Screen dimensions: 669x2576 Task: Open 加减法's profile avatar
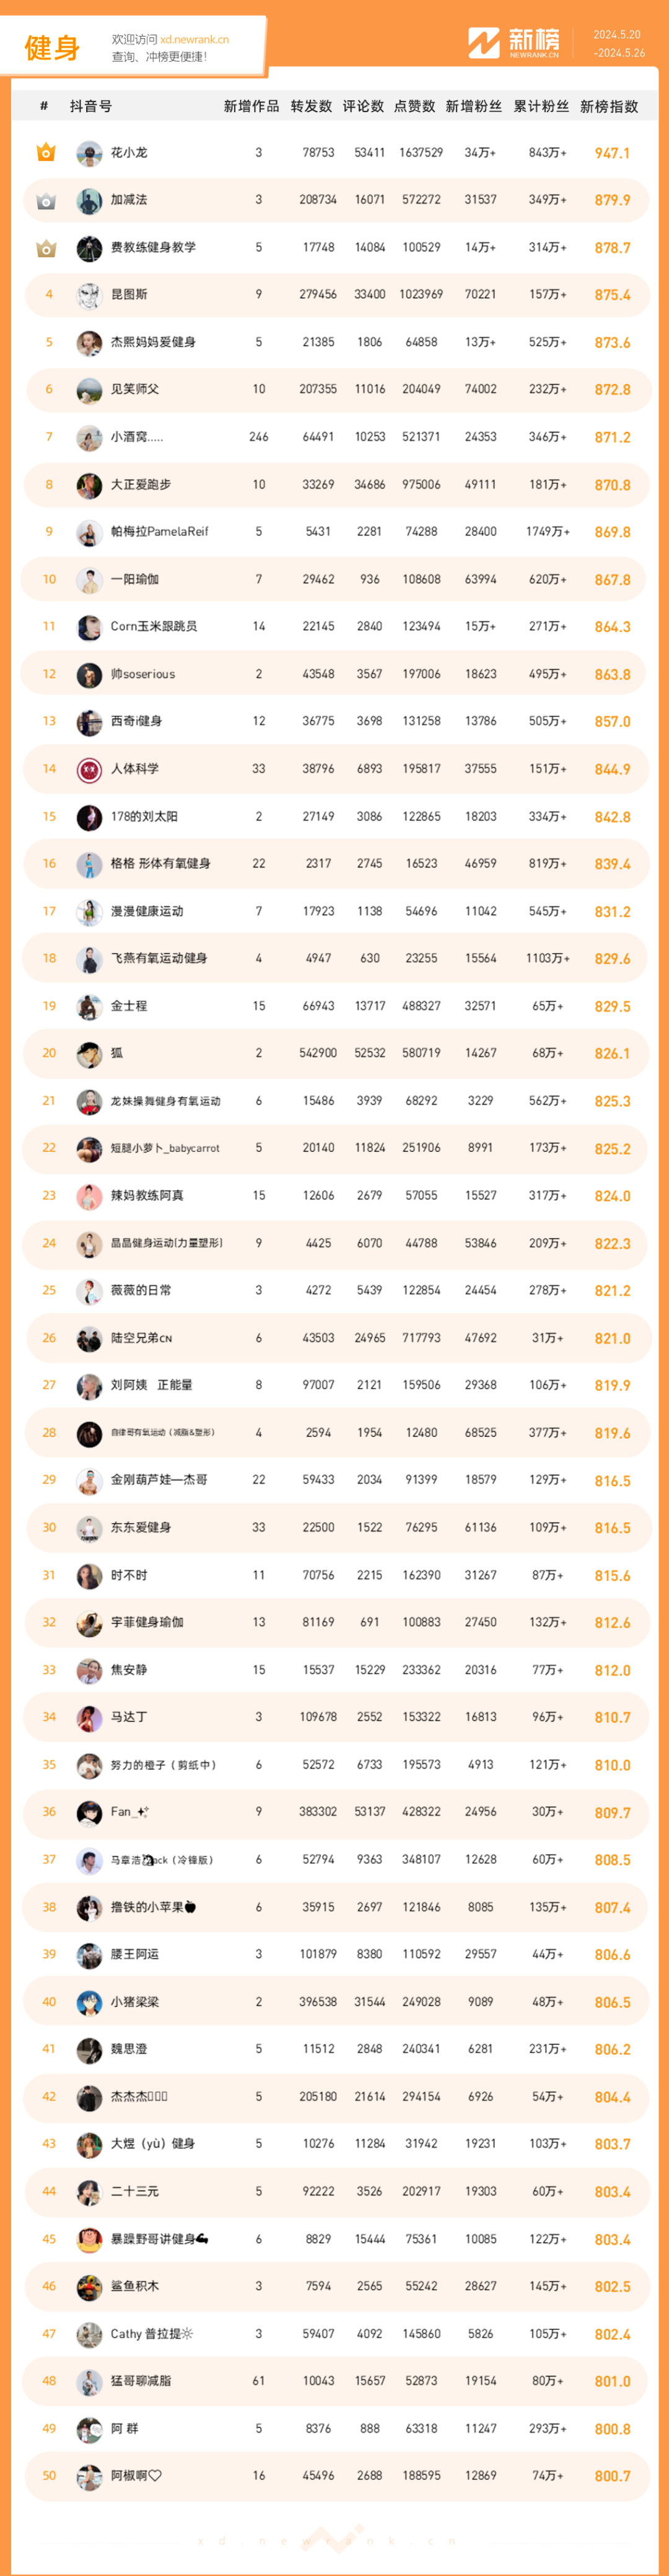(x=89, y=201)
